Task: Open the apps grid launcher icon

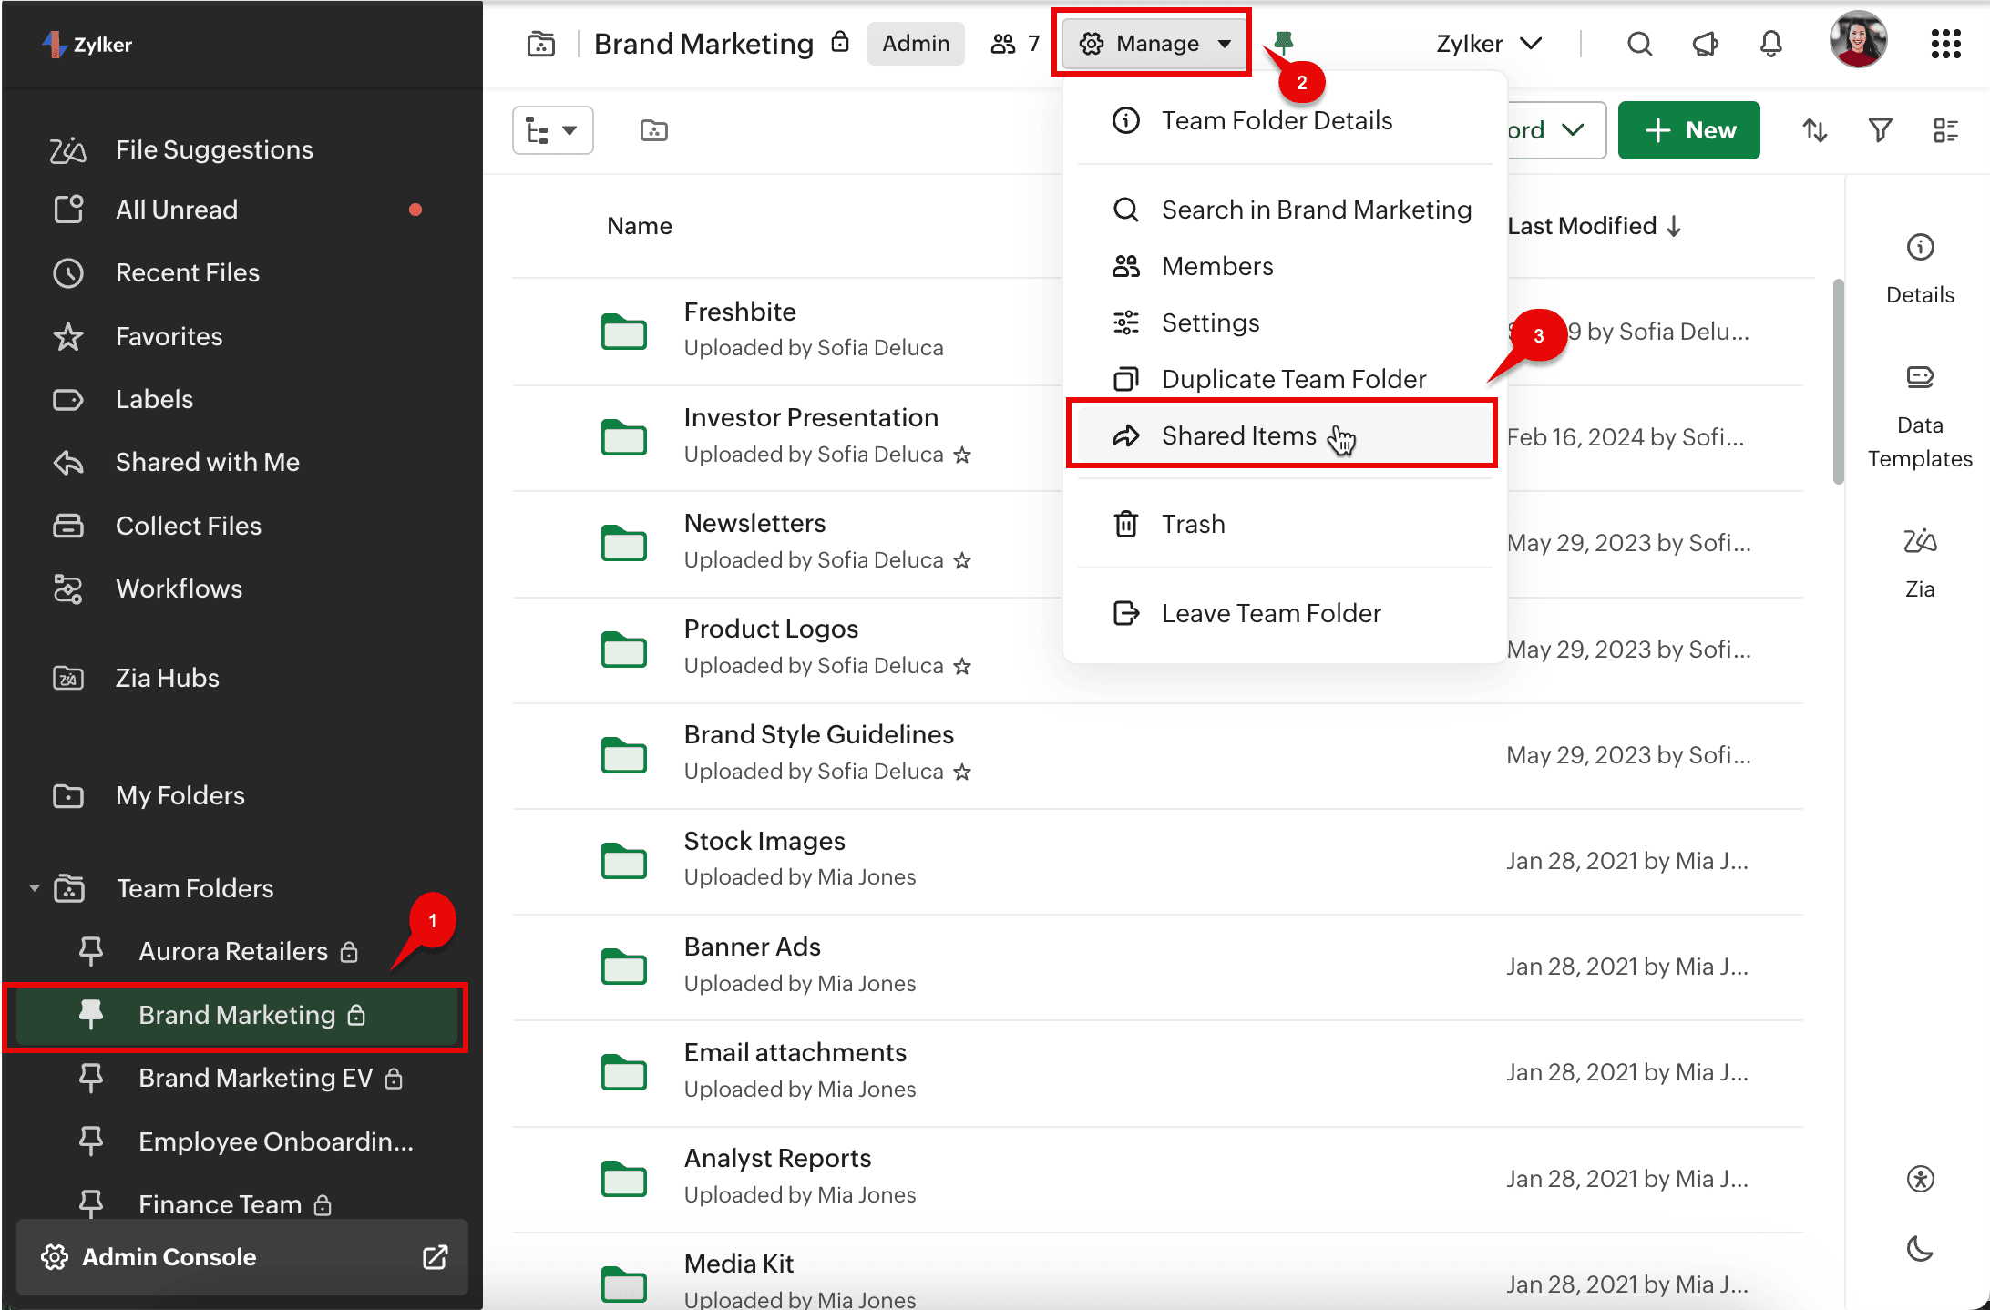Action: [x=1945, y=44]
